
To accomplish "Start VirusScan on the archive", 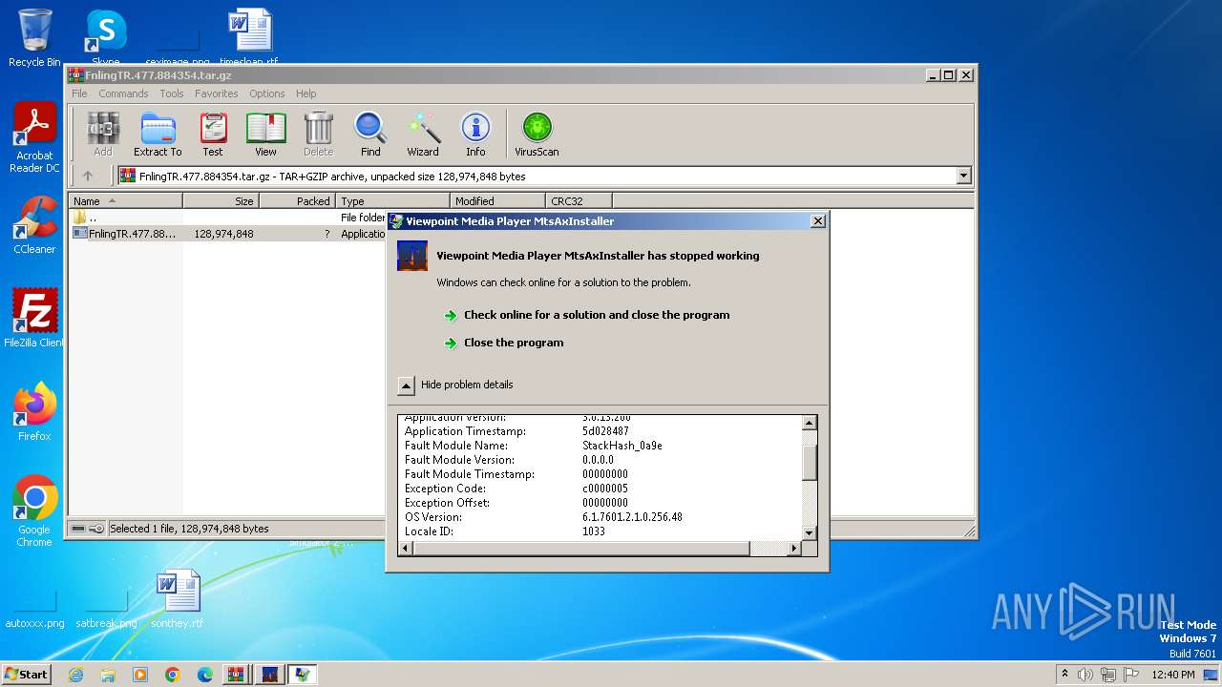I will 537,134.
